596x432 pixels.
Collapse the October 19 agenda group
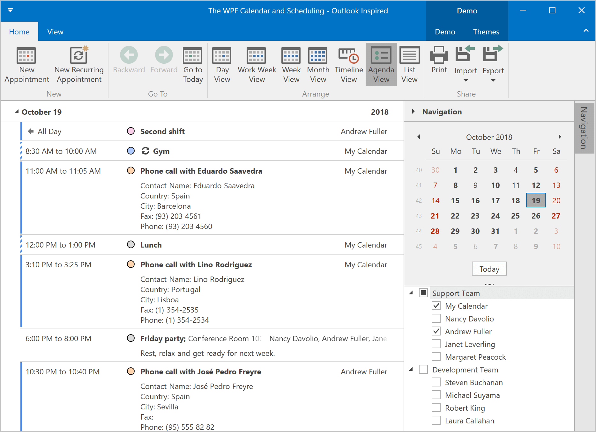click(x=17, y=112)
